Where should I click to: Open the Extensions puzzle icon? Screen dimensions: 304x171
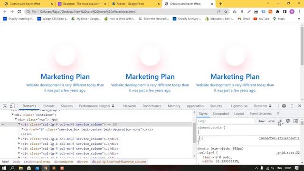(277, 11)
